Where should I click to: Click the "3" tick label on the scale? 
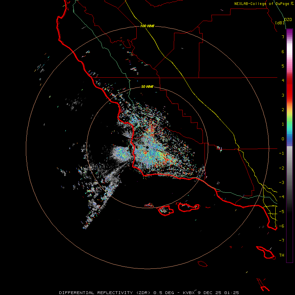pos(283,95)
